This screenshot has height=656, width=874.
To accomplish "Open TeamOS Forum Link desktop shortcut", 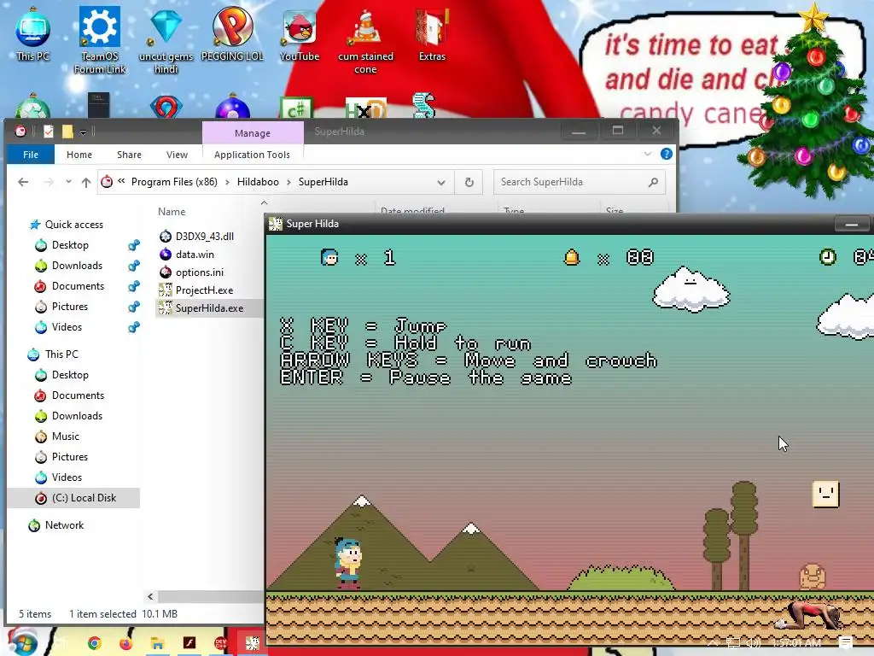I will coord(100,40).
